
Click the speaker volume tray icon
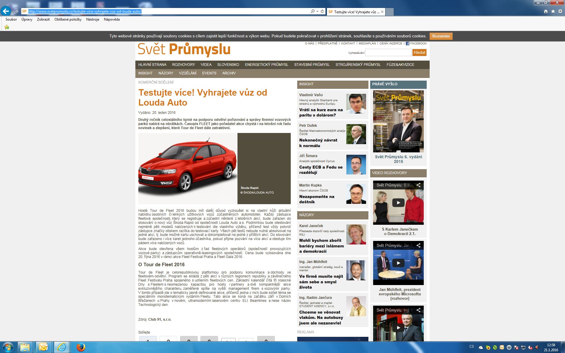[x=536, y=348]
